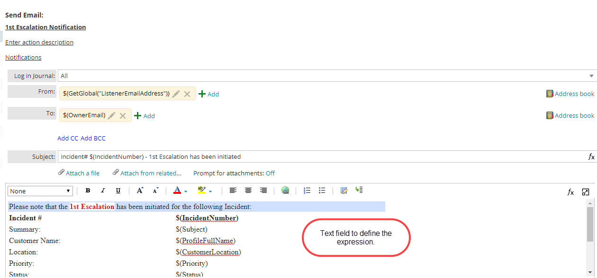The height and width of the screenshot is (278, 597).
Task: Toggle bold formatting in editor toolbar
Action: [88, 191]
